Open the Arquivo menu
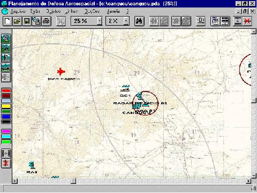Viewport: 257px width, 193px height. (18, 11)
